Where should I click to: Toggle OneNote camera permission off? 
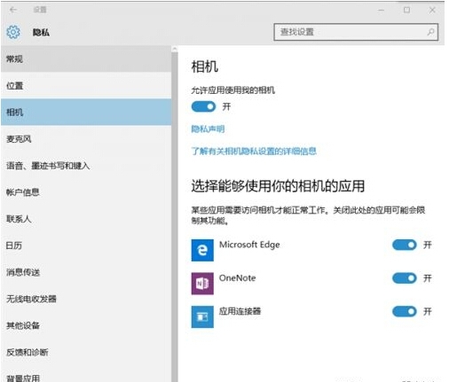(405, 278)
